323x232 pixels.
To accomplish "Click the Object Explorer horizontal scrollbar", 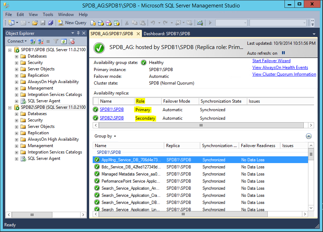I will [x=46, y=215].
